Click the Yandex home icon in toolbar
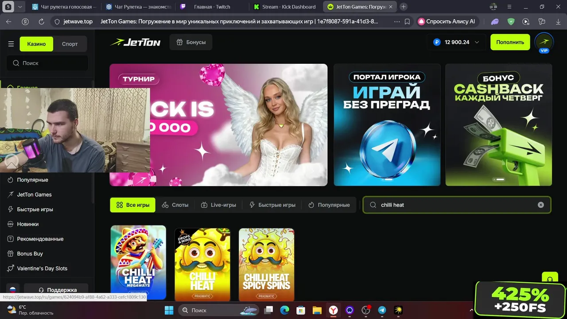The height and width of the screenshot is (319, 567). 25,21
